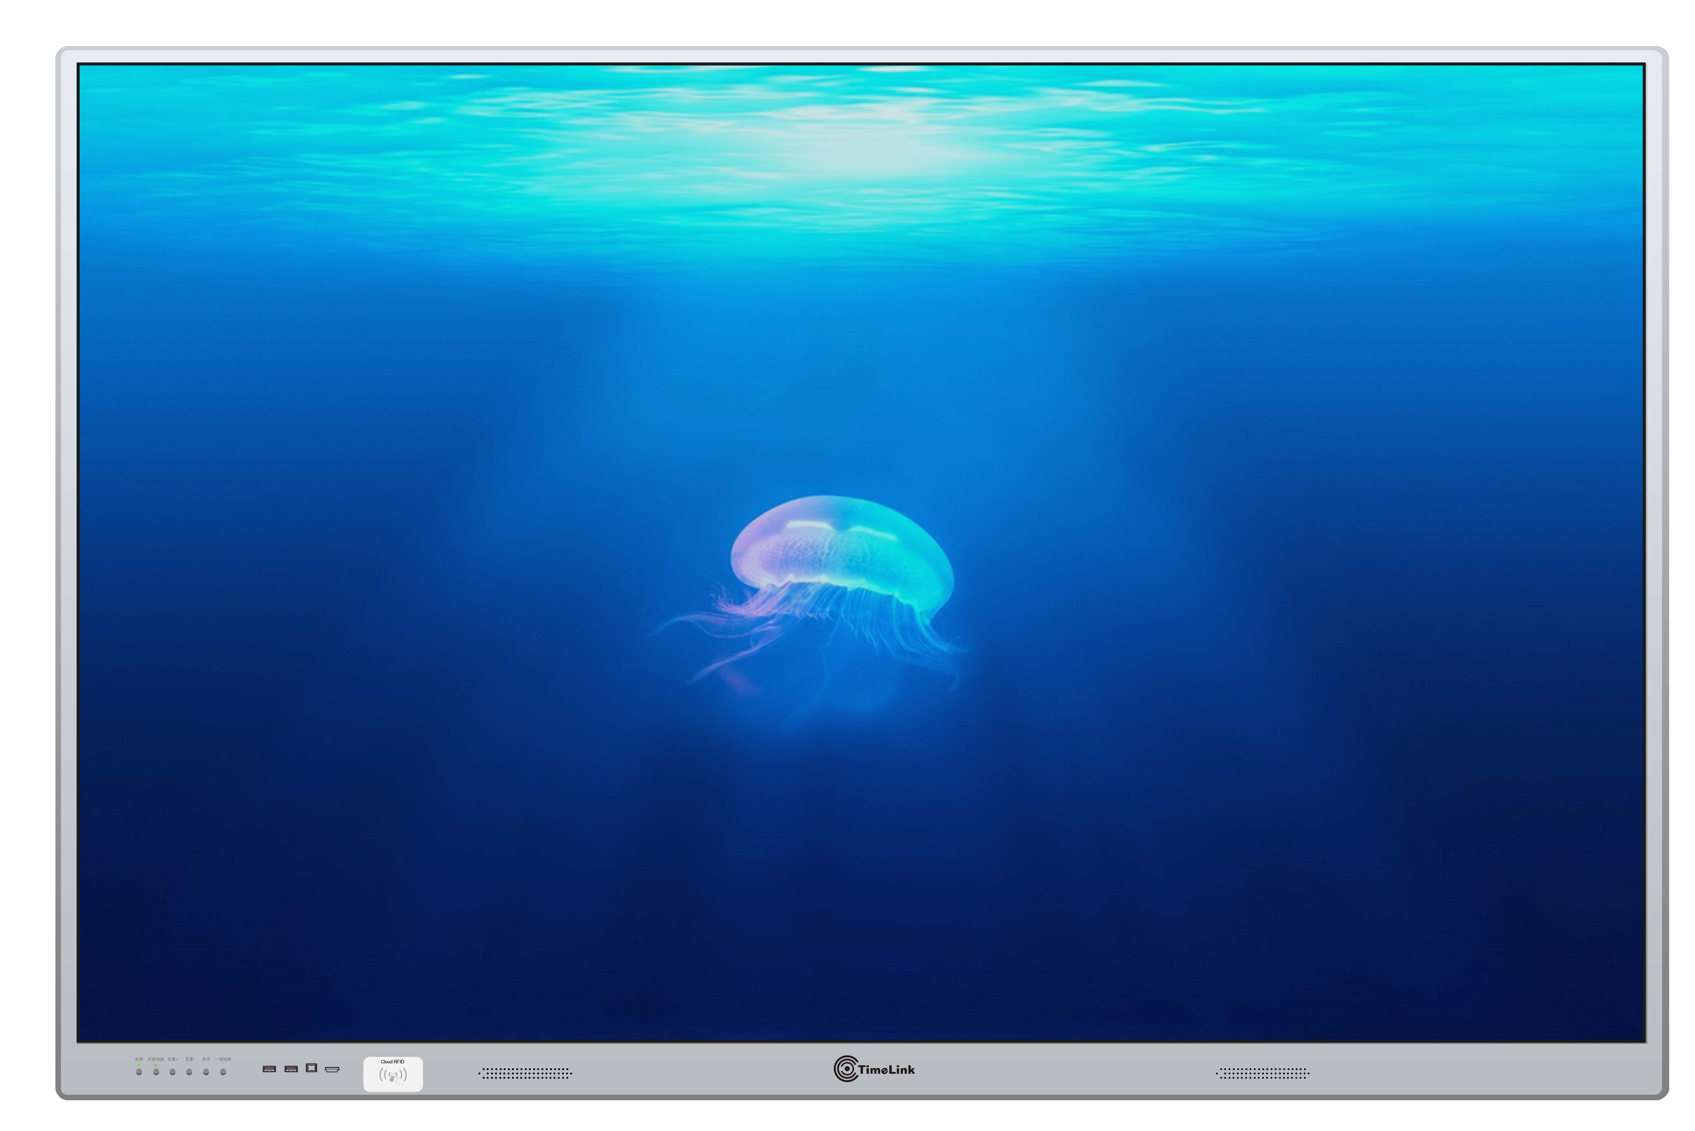Push the 一键投影 one-key projection button

click(223, 1072)
